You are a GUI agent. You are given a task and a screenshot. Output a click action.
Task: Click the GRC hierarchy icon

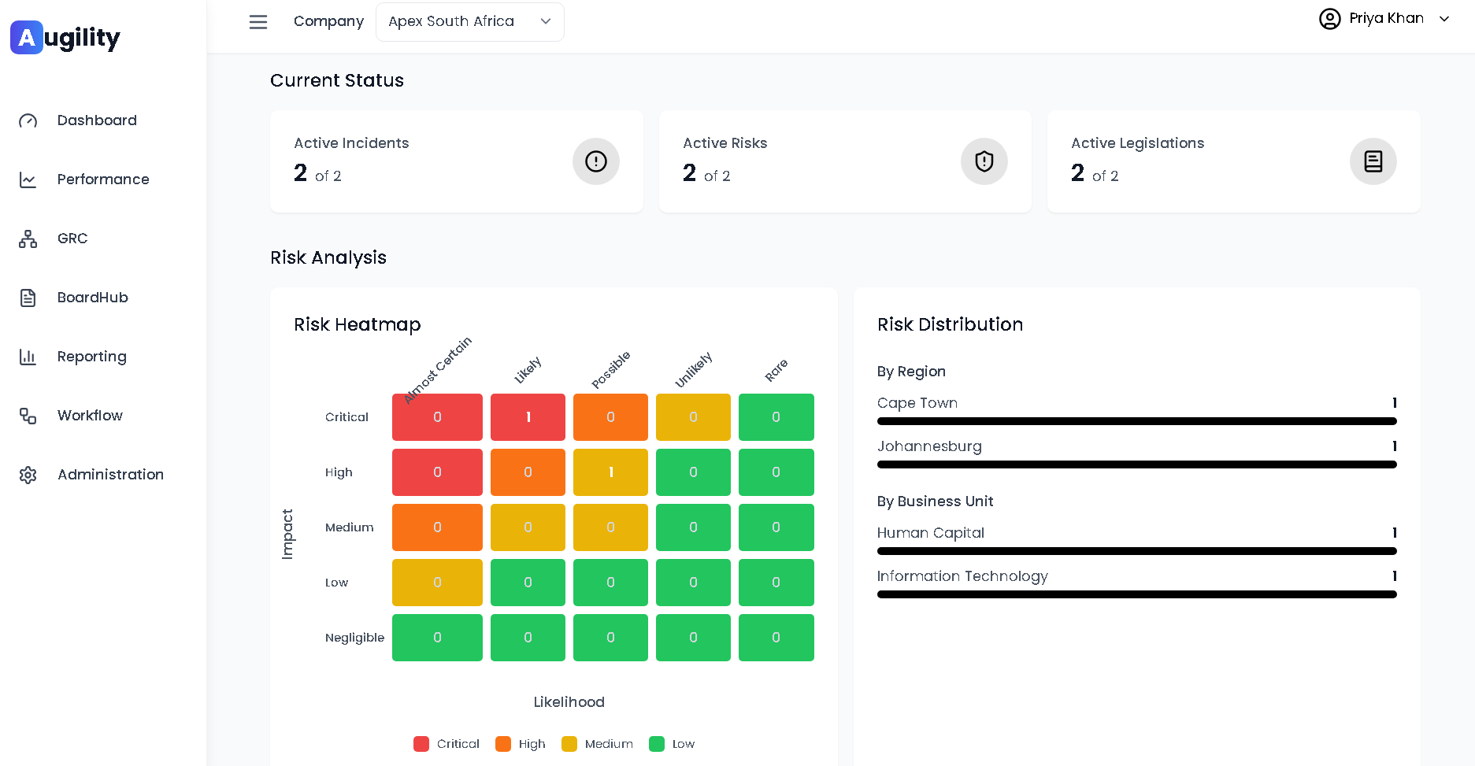28,239
